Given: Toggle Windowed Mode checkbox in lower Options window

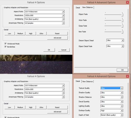Looking at the screenshot, I should tap(6, 117).
